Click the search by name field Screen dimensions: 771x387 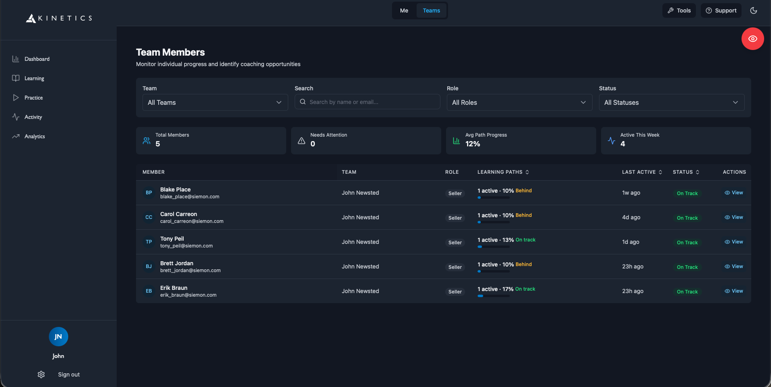pyautogui.click(x=367, y=102)
